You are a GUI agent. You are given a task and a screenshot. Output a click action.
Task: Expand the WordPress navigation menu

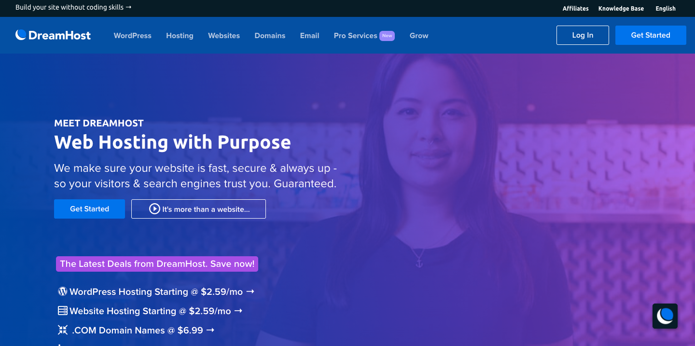click(133, 36)
